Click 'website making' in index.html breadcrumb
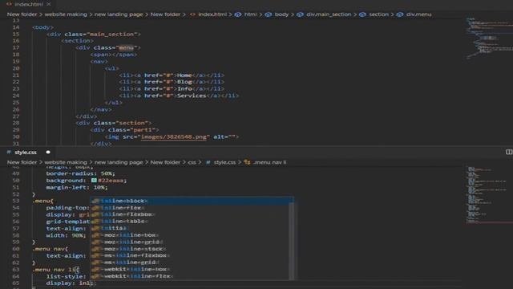Screen dimensions: 513x289 coord(66,14)
